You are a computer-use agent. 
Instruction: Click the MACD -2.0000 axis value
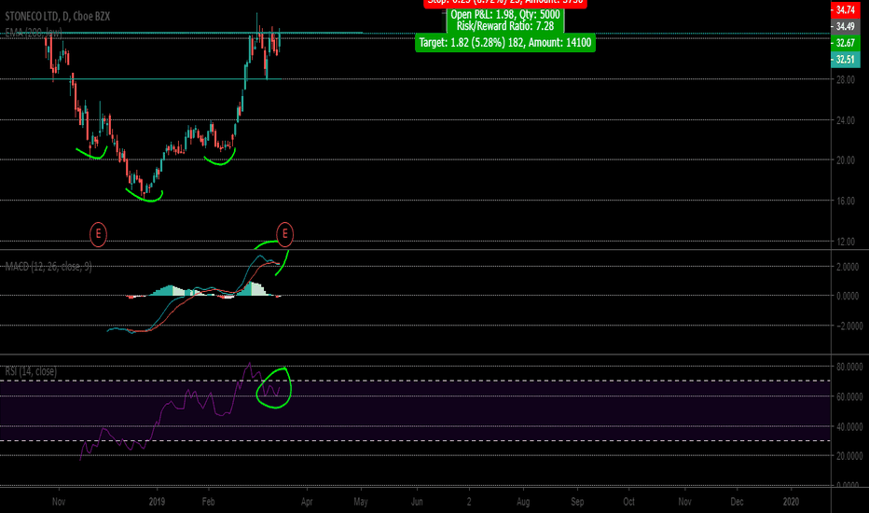(x=848, y=326)
